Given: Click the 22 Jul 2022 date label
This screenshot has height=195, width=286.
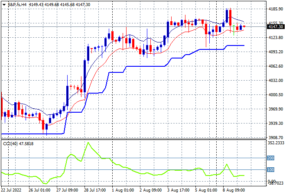Looking at the screenshot, I should coord(11,190).
